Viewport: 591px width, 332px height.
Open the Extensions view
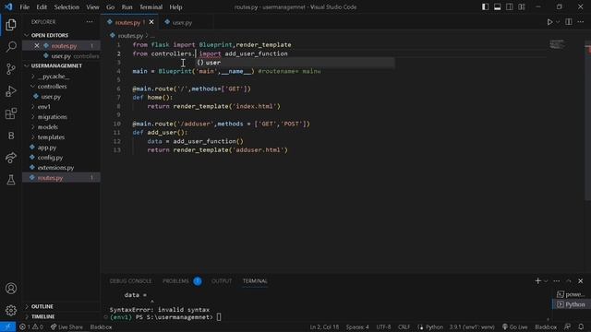coord(11,113)
